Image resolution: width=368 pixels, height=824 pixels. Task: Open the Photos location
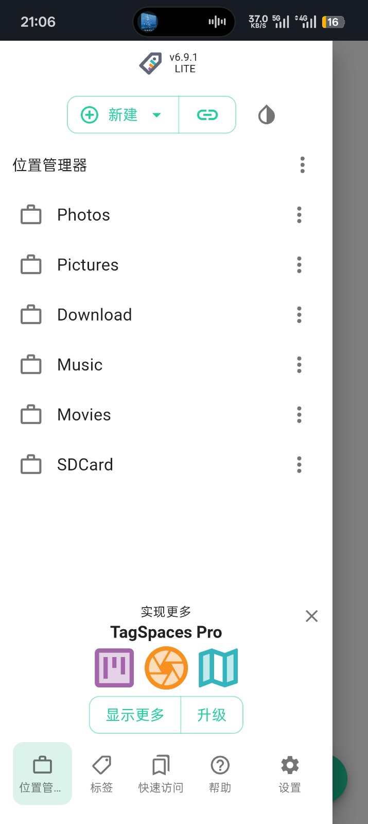click(84, 215)
